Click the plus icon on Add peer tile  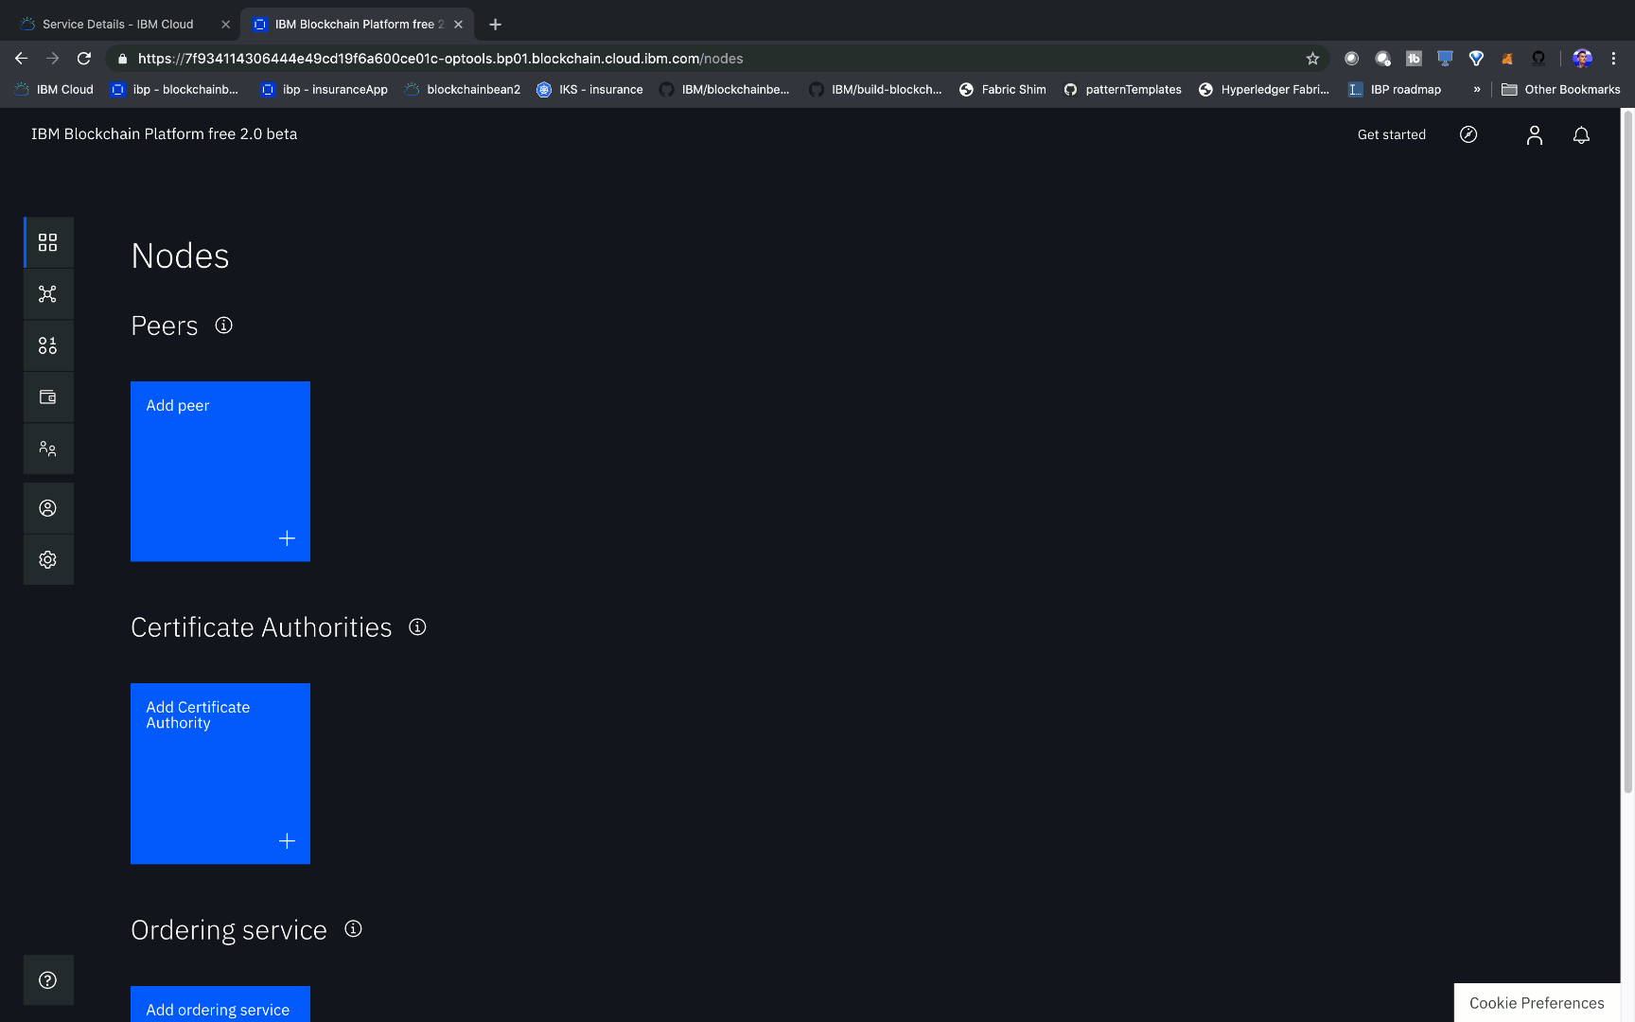click(x=288, y=538)
